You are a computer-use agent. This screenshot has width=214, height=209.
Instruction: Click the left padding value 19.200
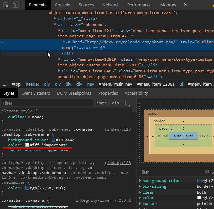pos(163,136)
